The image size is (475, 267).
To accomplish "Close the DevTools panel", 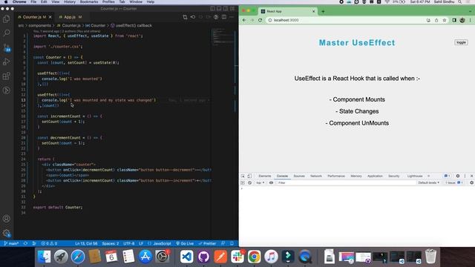I will pos(471,176).
